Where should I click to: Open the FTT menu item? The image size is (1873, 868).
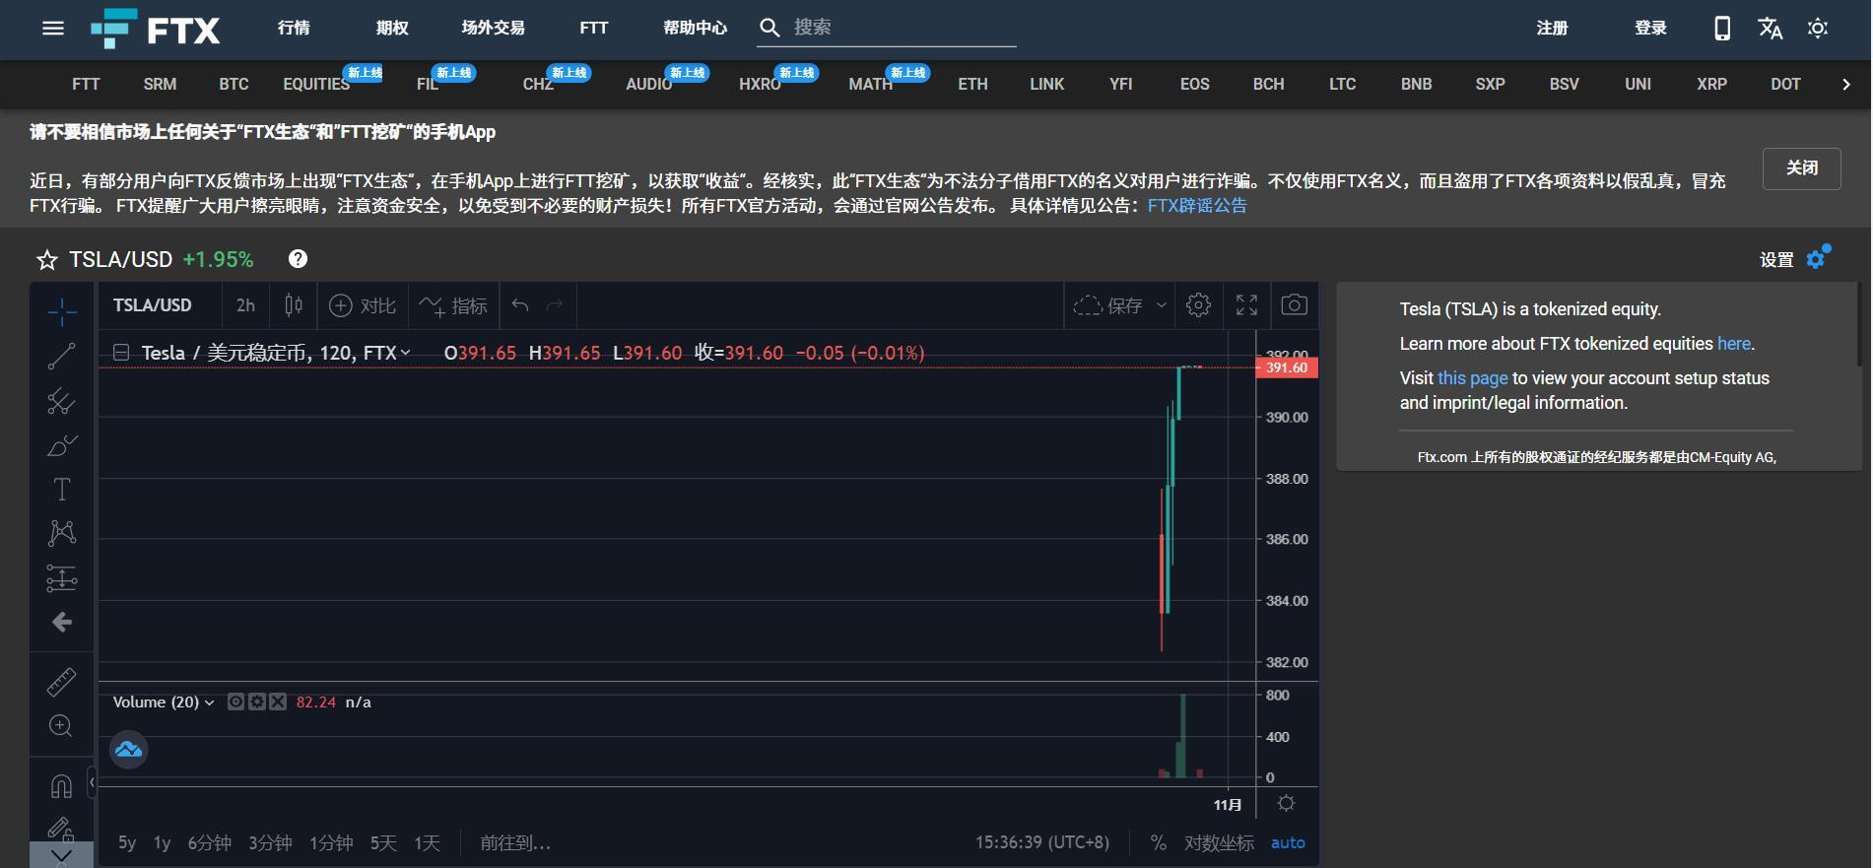point(594,28)
